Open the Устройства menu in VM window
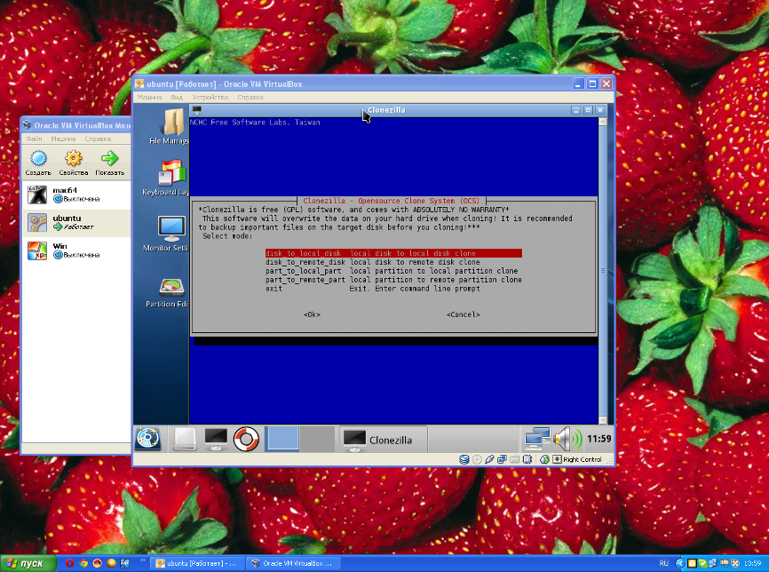The image size is (769, 572). (210, 97)
